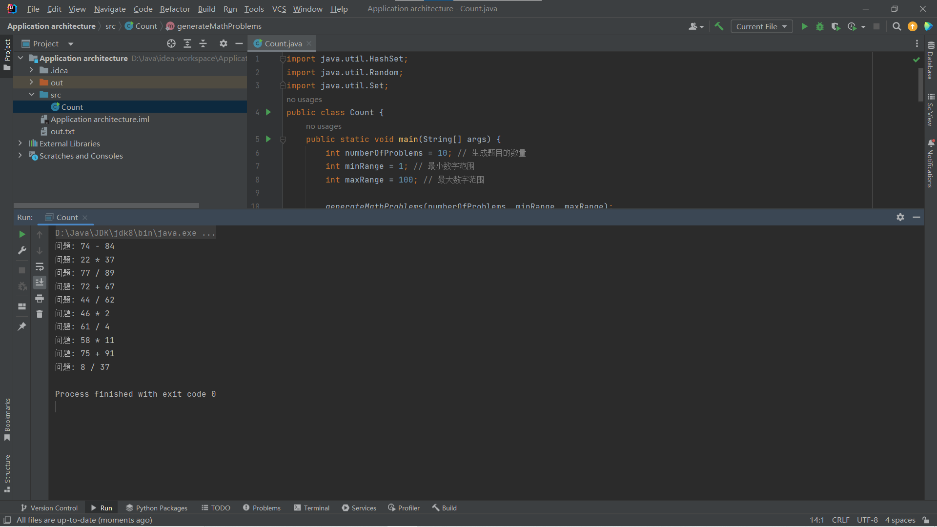
Task: Rerun Count using the Run panel's green arrow
Action: [22, 234]
